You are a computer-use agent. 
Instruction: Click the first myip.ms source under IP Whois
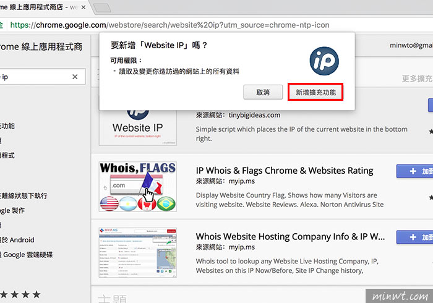click(x=241, y=181)
